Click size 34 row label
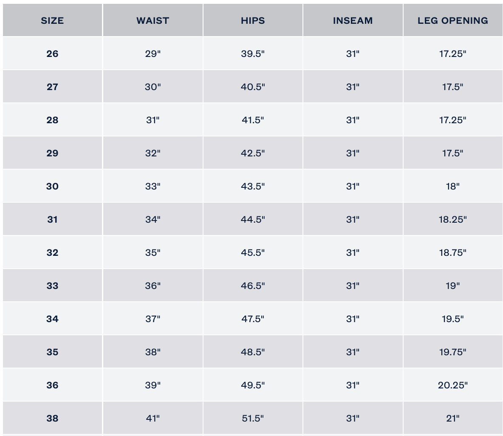The image size is (503, 436). click(x=52, y=319)
